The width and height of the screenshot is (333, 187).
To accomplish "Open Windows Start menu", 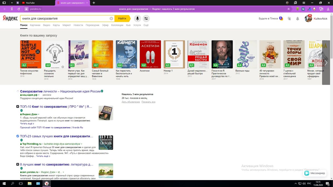I will [5, 184].
